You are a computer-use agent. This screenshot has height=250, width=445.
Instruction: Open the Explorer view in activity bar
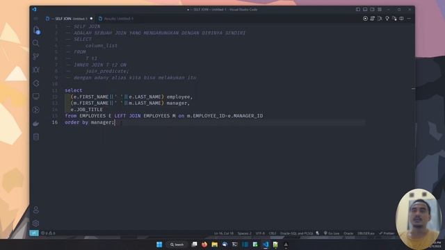(x=36, y=30)
